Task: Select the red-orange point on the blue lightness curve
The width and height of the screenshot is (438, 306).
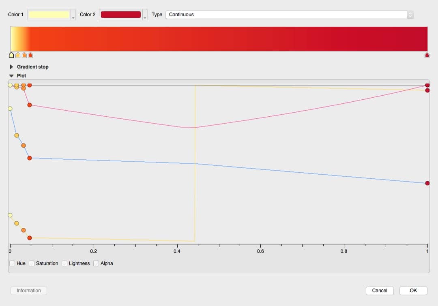Action: click(x=30, y=158)
